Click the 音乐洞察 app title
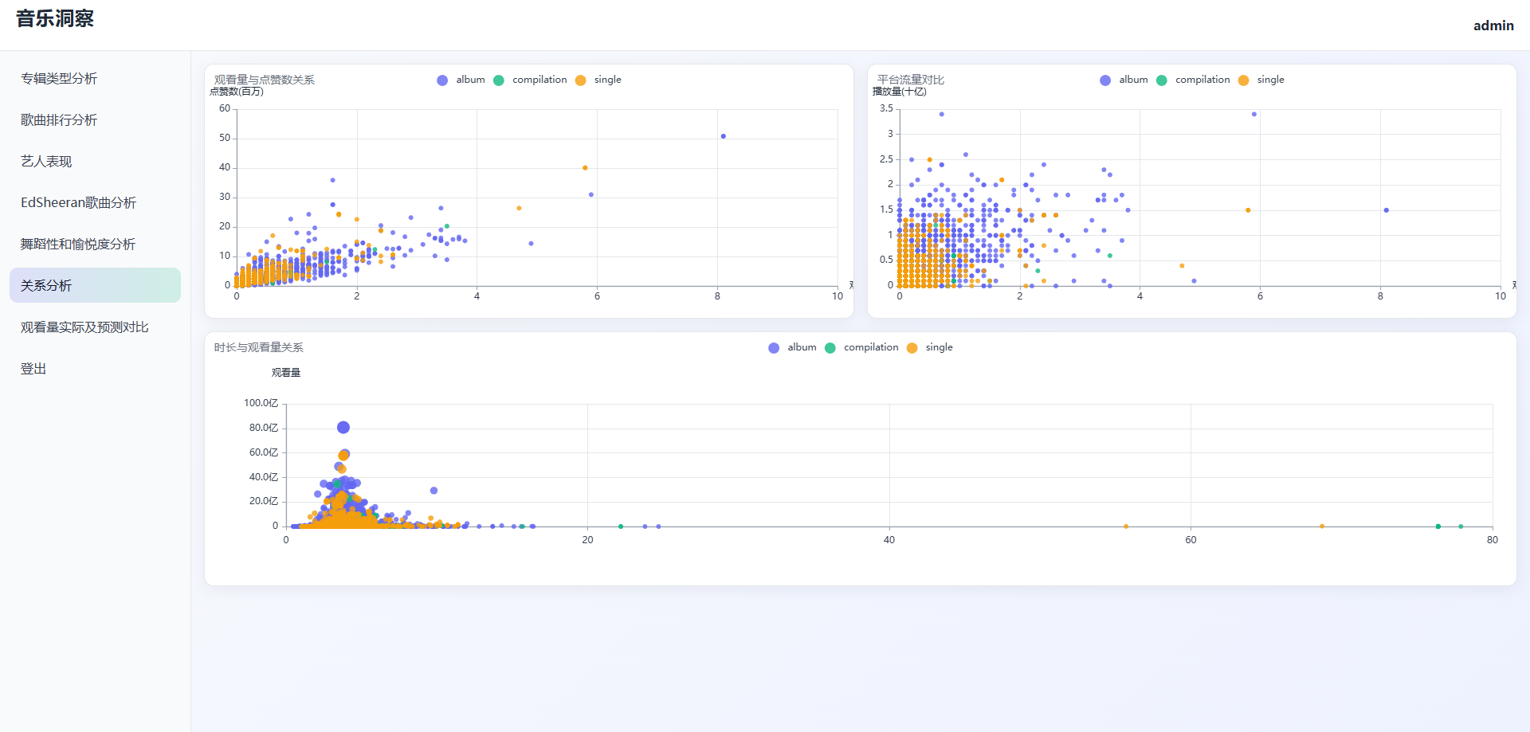Image resolution: width=1530 pixels, height=732 pixels. [55, 18]
